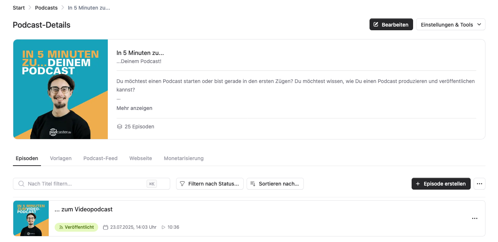Open the Monetarisierung tab

coord(184,158)
